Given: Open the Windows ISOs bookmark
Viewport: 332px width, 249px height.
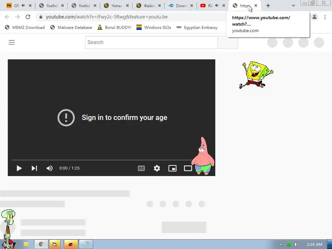Looking at the screenshot, I should (x=154, y=27).
